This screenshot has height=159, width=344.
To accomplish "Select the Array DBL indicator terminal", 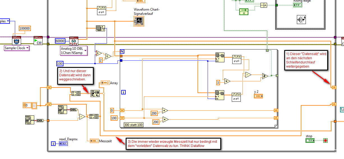I will tap(105, 83).
